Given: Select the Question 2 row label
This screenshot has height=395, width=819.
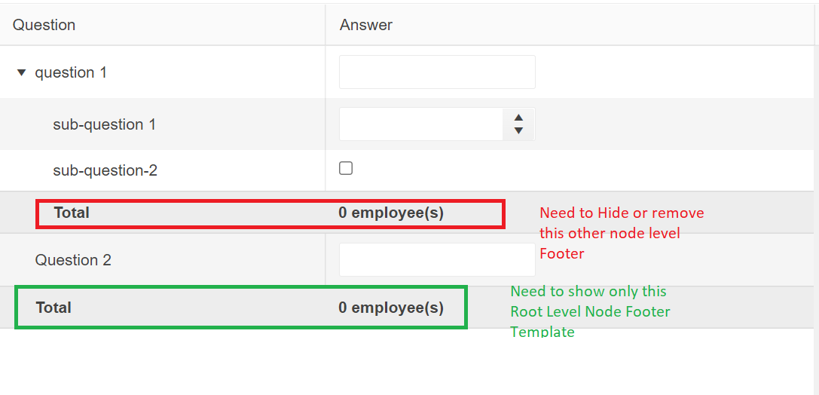Looking at the screenshot, I should pyautogui.click(x=73, y=260).
